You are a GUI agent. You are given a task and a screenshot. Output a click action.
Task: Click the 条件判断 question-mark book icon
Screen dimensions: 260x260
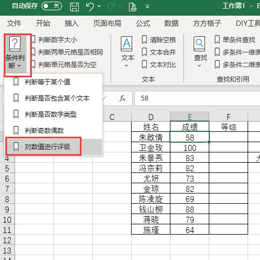coord(15,44)
